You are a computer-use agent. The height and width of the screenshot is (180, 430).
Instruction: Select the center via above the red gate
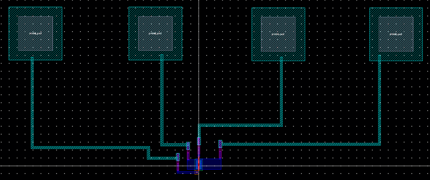[199, 141]
